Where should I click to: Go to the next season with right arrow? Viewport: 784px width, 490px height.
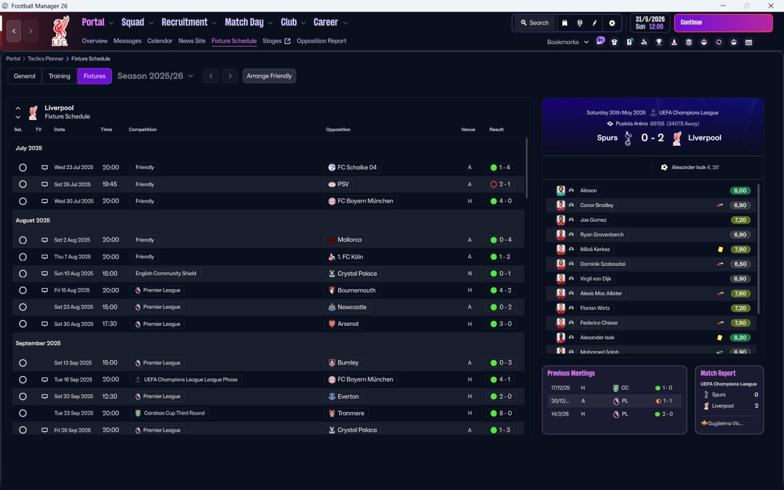point(230,76)
